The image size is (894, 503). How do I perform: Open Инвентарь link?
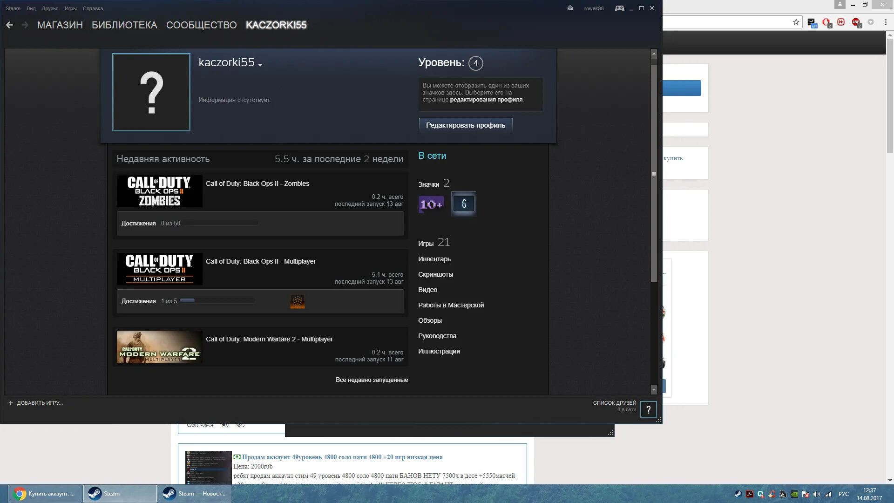pyautogui.click(x=434, y=259)
